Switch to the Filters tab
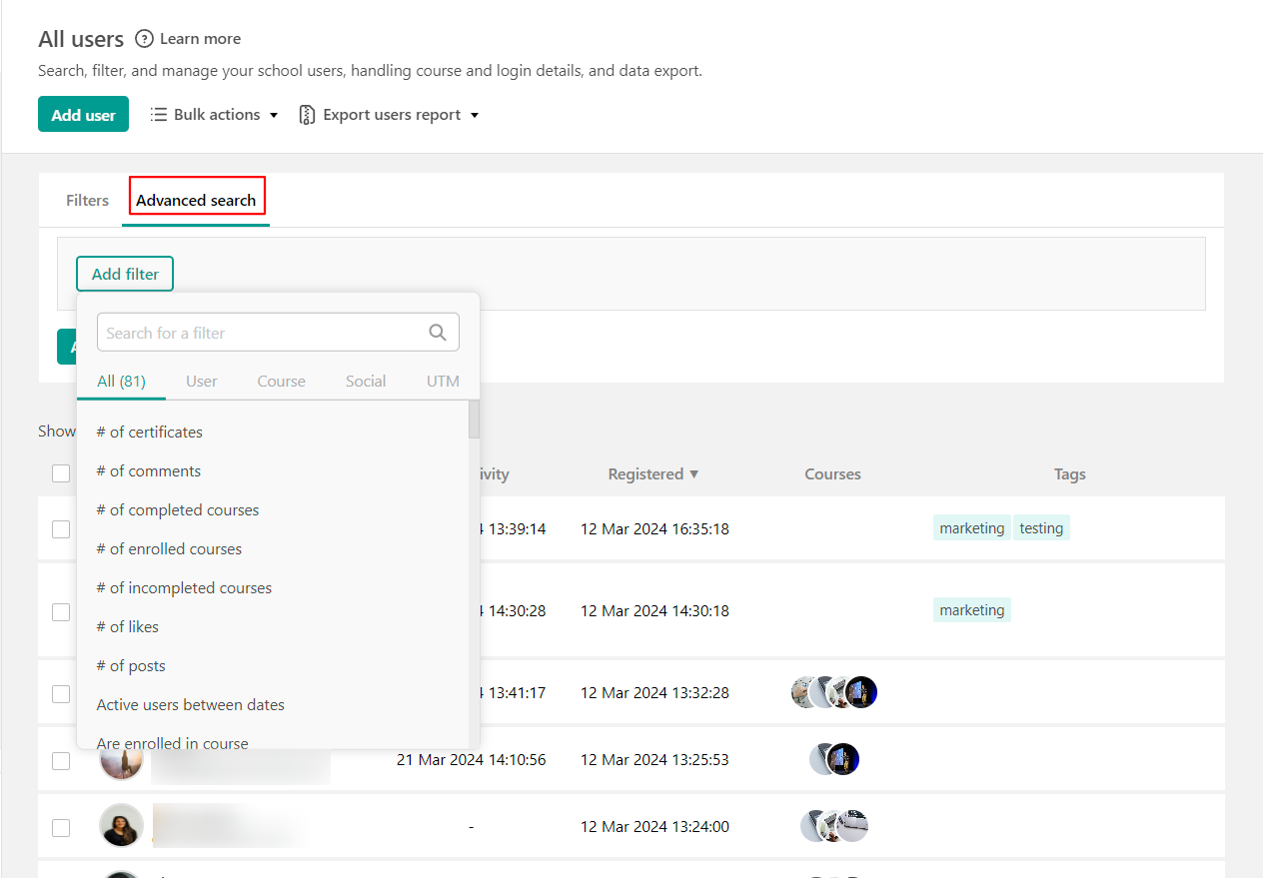This screenshot has height=878, width=1263. (87, 200)
